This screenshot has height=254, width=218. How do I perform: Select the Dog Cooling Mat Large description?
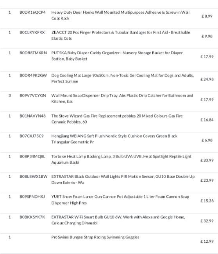pos(123,79)
